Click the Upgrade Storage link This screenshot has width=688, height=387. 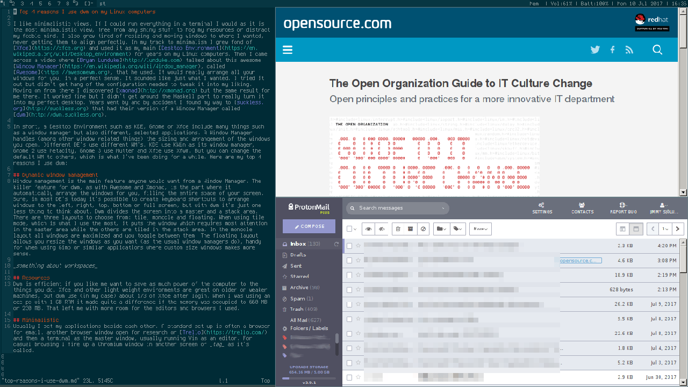[309, 366]
